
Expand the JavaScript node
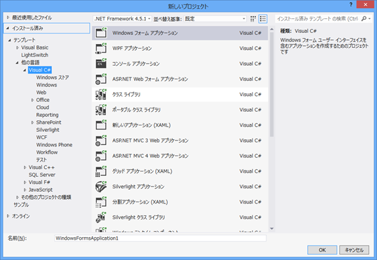(25, 190)
